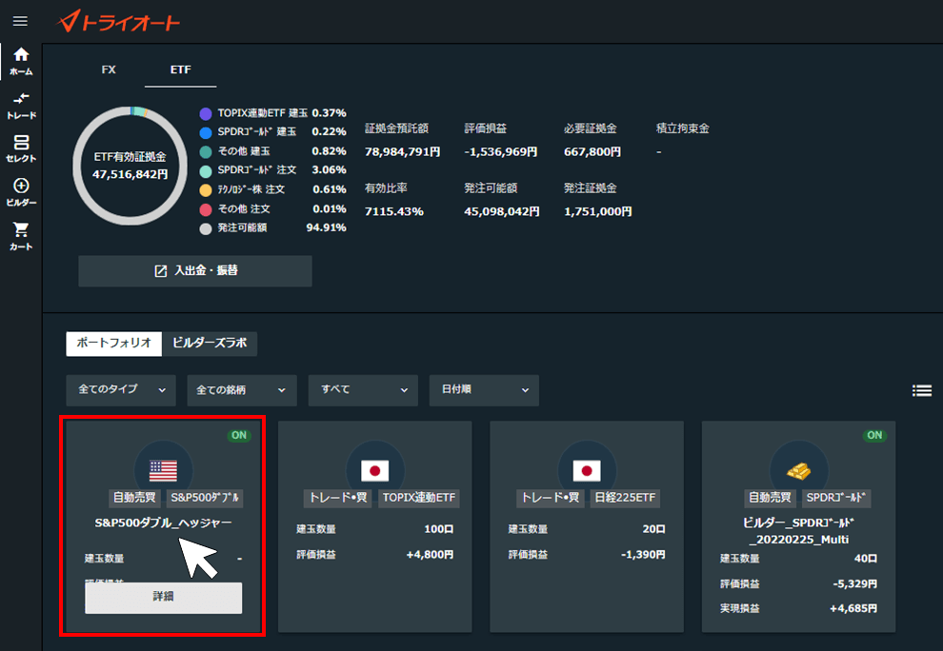Image resolution: width=943 pixels, height=651 pixels.
Task: Click blue SPDRゴールド 建玉 legend swatch
Action: pos(206,132)
